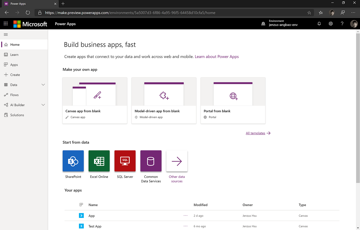Switch environment jenzus-angbao-env
The image size is (360, 230).
pos(283,25)
